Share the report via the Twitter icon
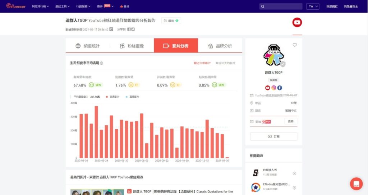Viewport: 368px width, 195px height. [x=133, y=29]
